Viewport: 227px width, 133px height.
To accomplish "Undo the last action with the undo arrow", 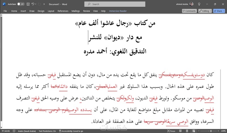I will point(33,4).
